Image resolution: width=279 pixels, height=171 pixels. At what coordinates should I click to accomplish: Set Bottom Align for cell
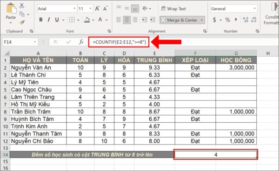[x=135, y=8]
